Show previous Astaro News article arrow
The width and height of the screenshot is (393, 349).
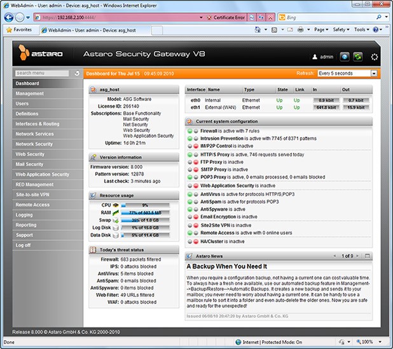point(334,256)
